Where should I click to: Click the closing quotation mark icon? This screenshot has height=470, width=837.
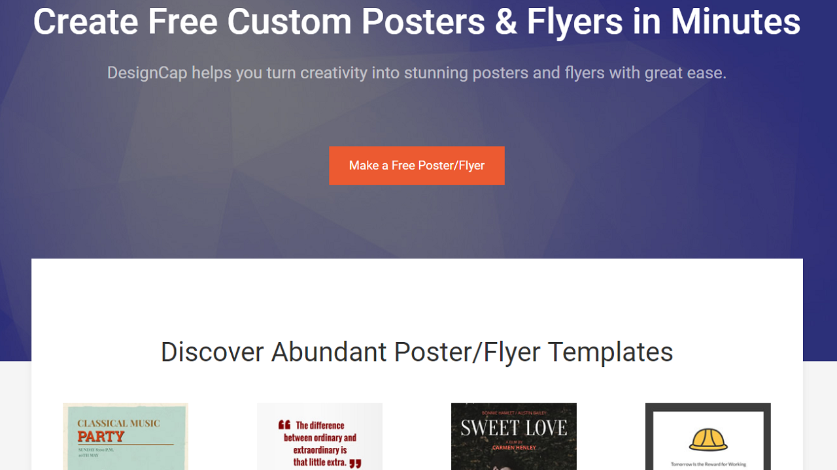click(355, 463)
